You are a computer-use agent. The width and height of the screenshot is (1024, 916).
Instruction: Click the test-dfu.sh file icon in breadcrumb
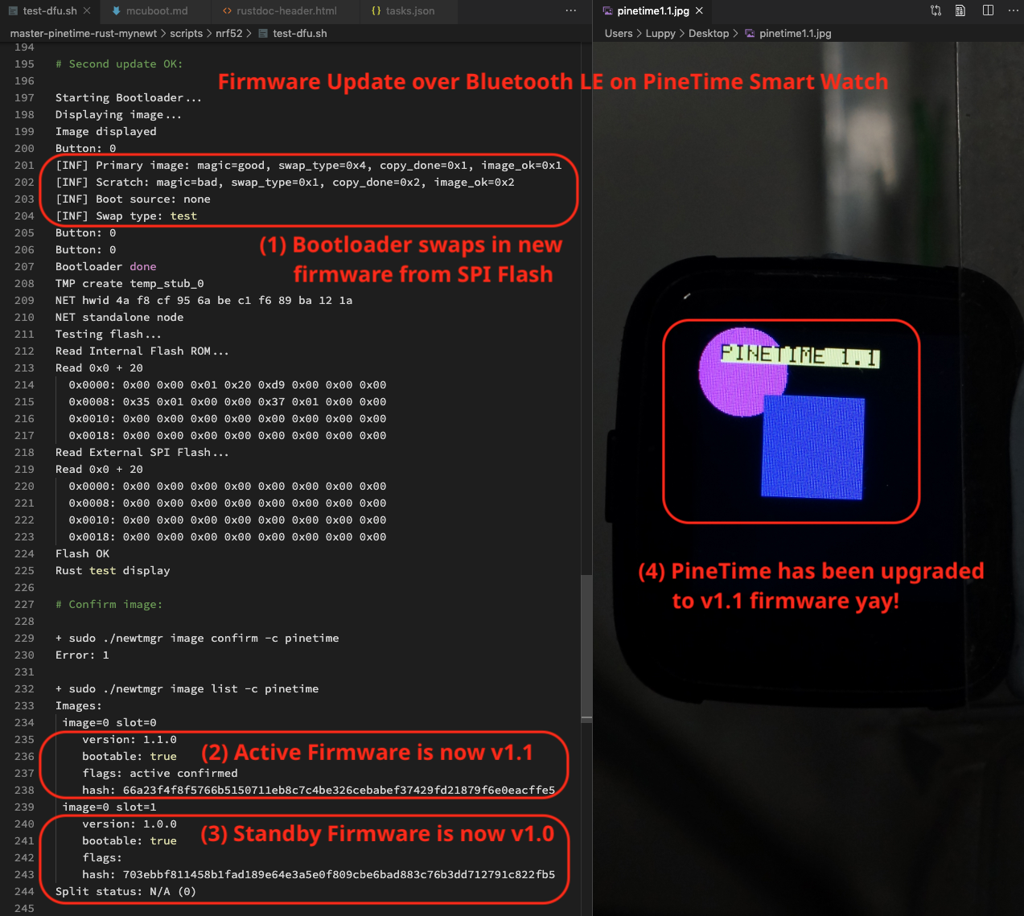(x=263, y=34)
